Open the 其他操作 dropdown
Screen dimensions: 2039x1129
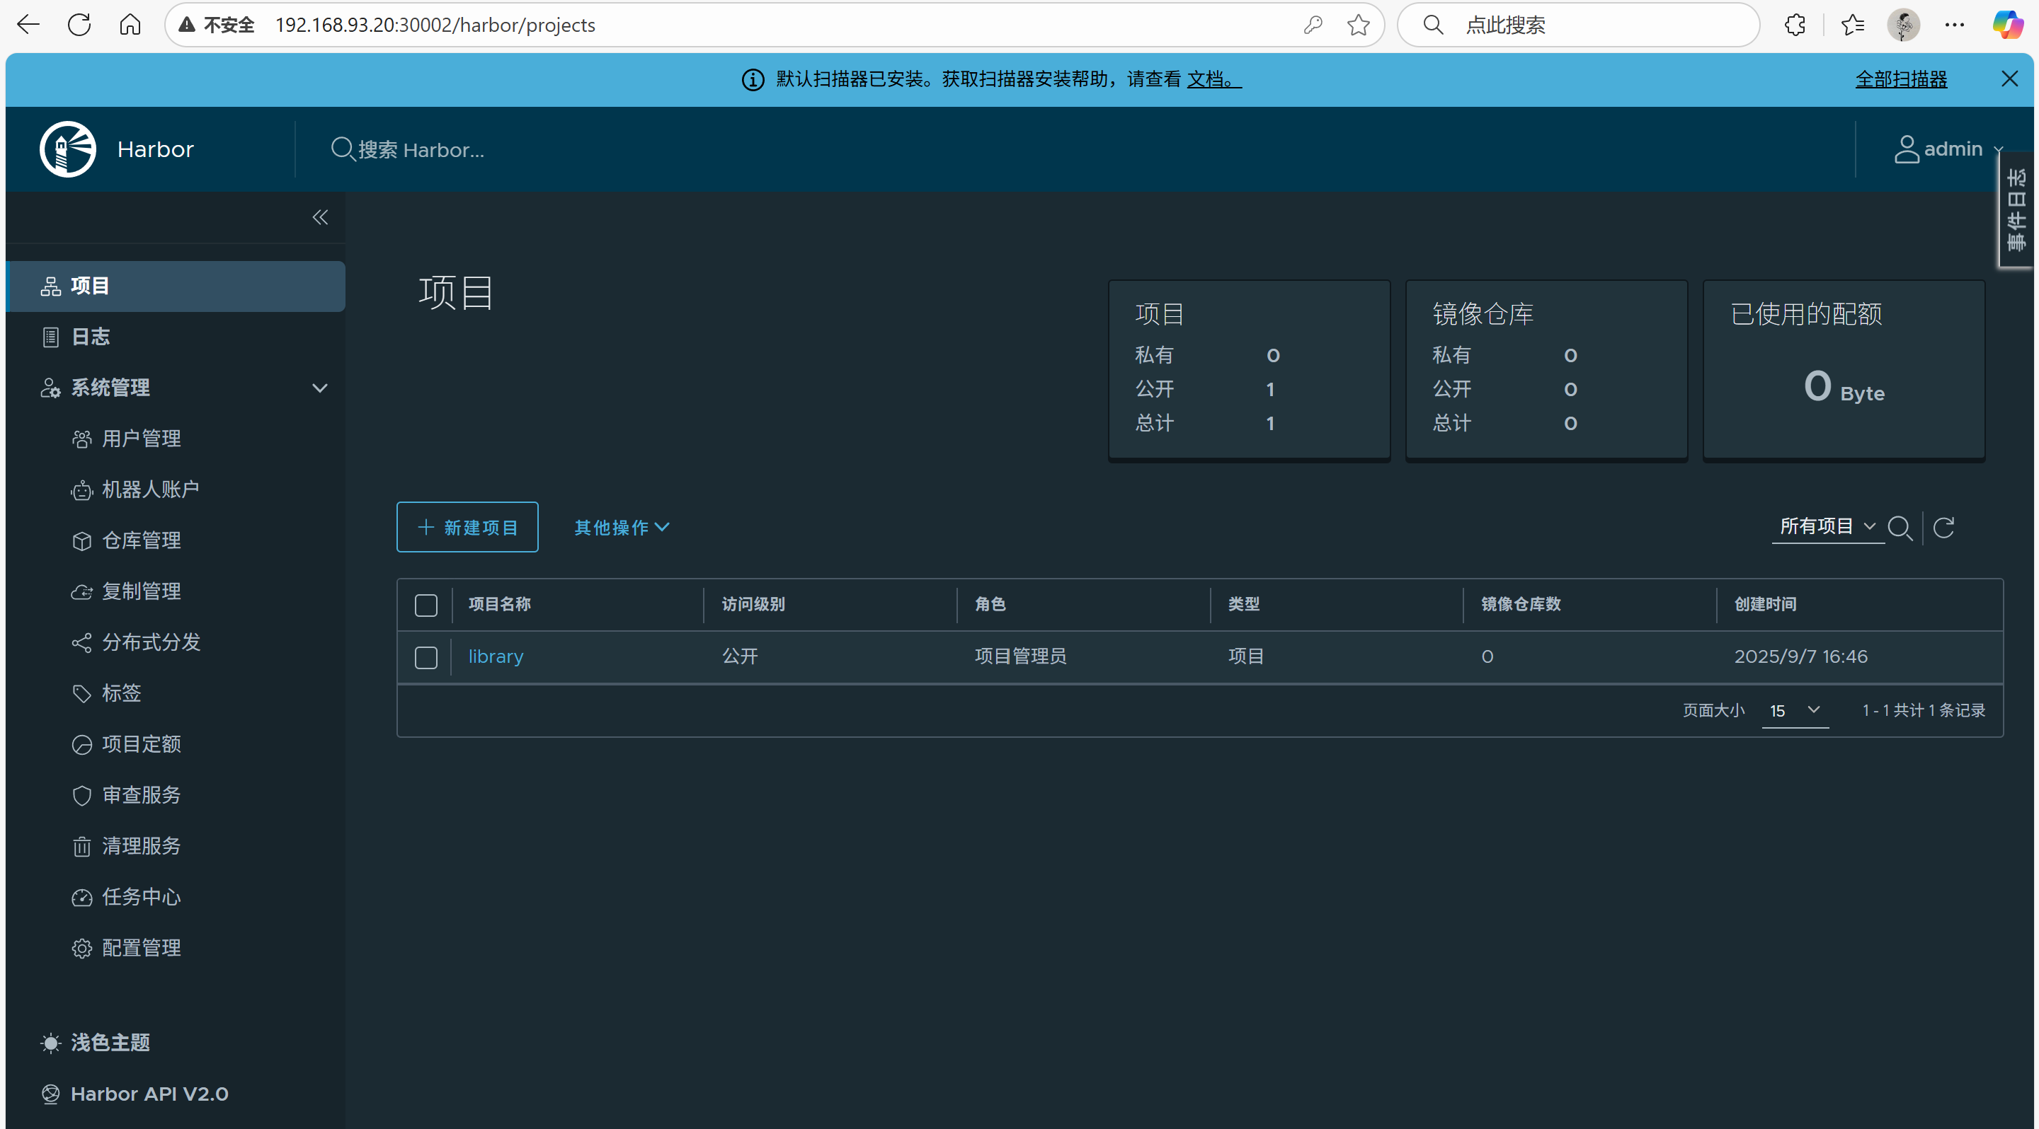pyautogui.click(x=622, y=527)
